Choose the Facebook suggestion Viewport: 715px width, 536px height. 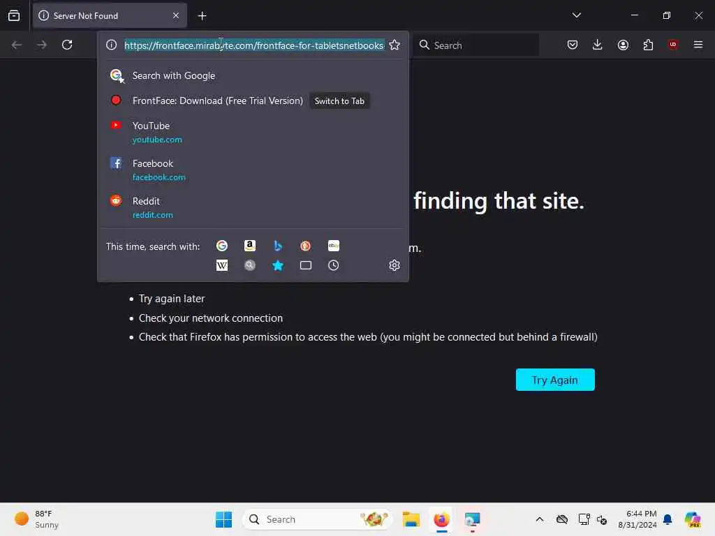point(253,170)
